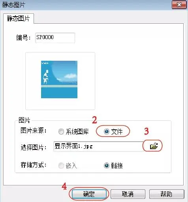Close the 静态图片 dialog window
This screenshot has height=202, width=188.
pyautogui.click(x=179, y=5)
